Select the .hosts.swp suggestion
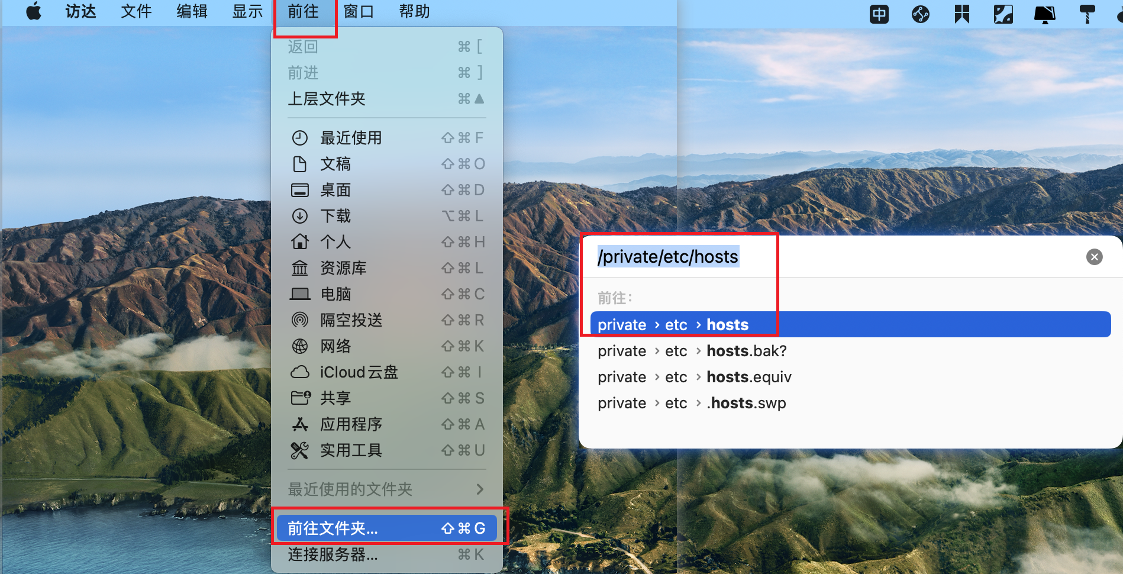This screenshot has width=1123, height=574. pyautogui.click(x=850, y=403)
